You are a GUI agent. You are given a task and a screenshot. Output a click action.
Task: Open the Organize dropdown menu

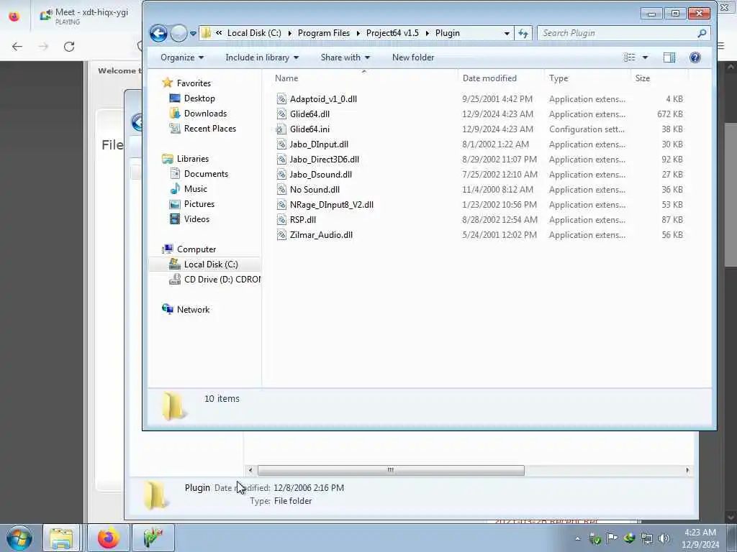click(182, 57)
